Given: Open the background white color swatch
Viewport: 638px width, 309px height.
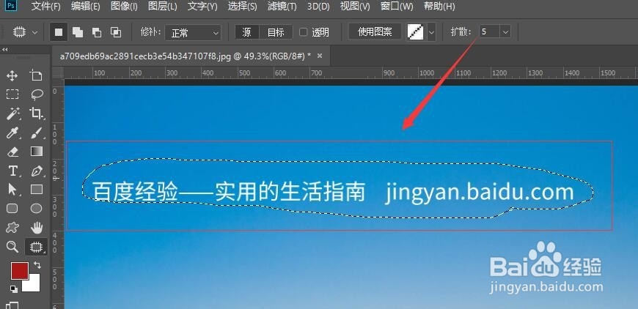Looking at the screenshot, I should point(32,284).
